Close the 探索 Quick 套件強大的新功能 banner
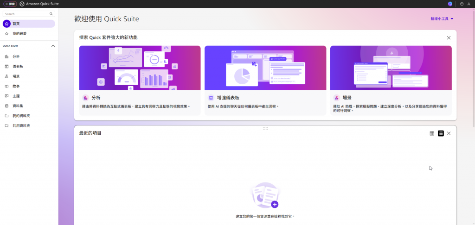Viewport: 475px width, 225px height. pyautogui.click(x=449, y=38)
